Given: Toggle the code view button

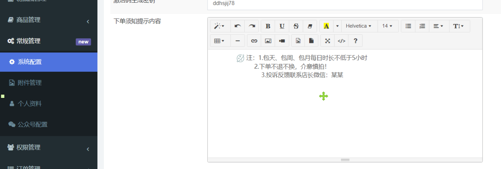Looking at the screenshot, I should 341,41.
